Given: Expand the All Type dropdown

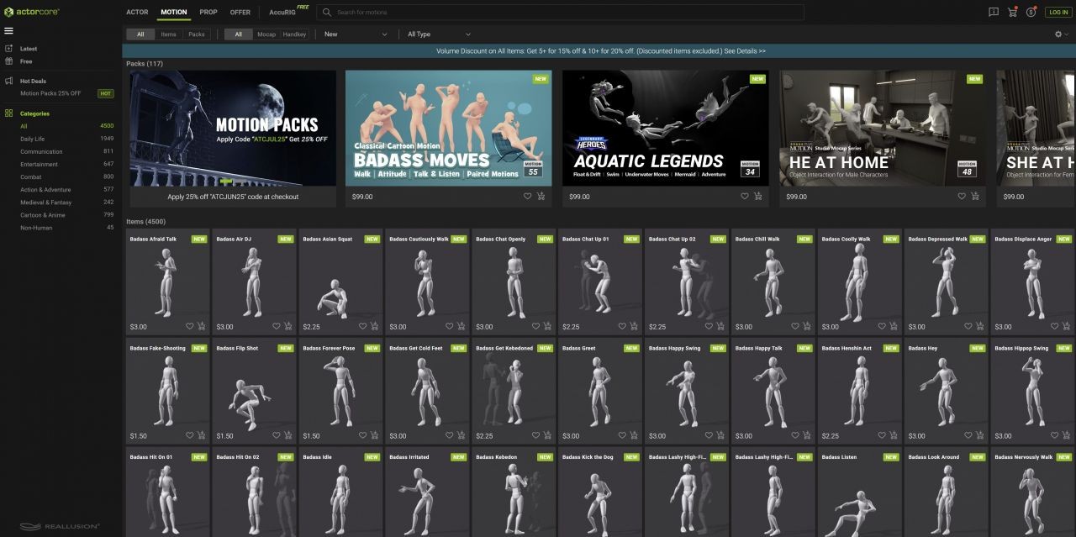Looking at the screenshot, I should 438,34.
